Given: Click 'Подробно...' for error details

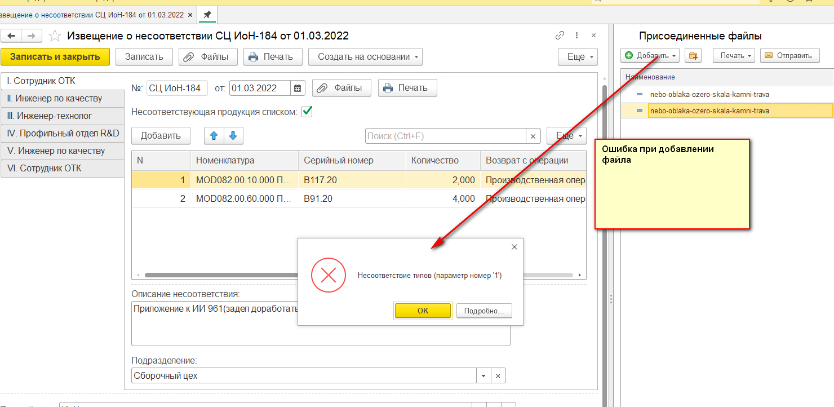Looking at the screenshot, I should [x=484, y=311].
